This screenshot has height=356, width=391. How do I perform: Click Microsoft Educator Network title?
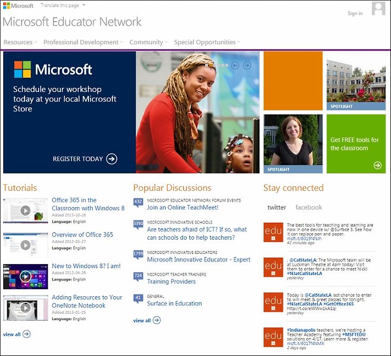72,22
